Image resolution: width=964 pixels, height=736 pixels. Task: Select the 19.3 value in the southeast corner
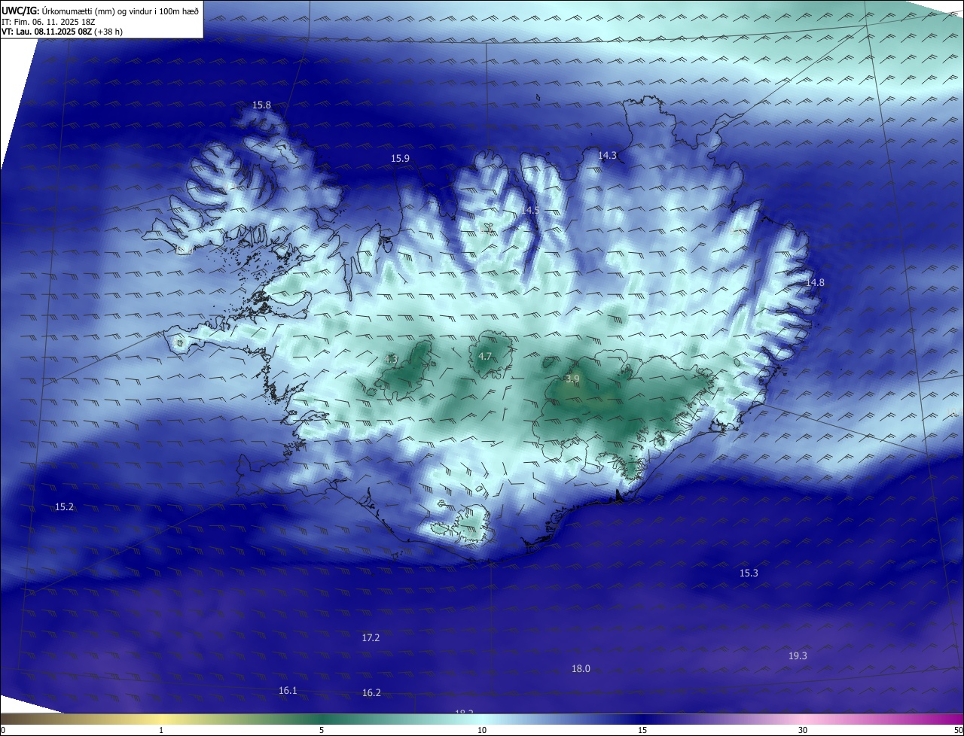(x=798, y=656)
